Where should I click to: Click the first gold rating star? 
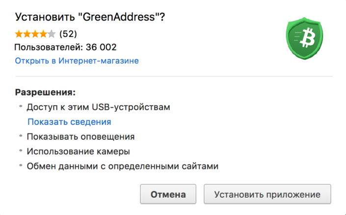19,34
